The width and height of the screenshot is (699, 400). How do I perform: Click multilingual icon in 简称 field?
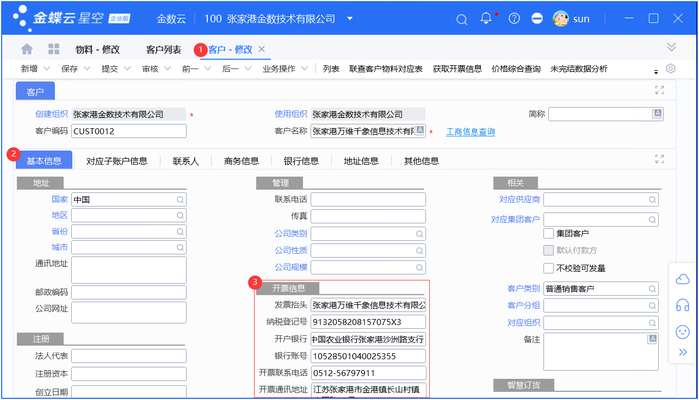pyautogui.click(x=657, y=114)
